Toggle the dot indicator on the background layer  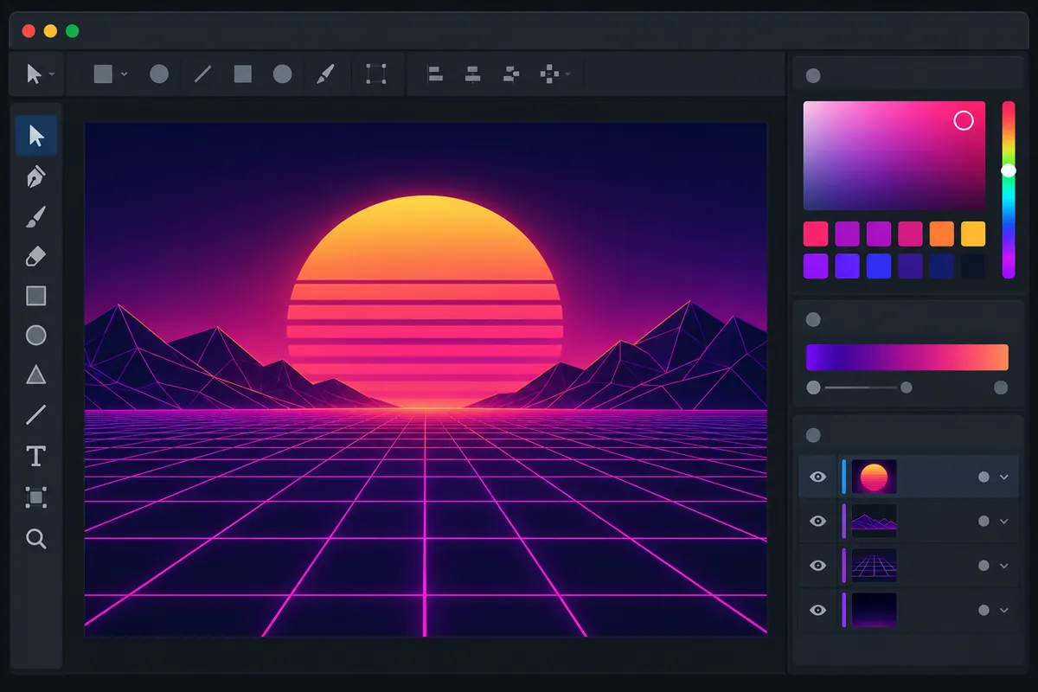tap(984, 610)
